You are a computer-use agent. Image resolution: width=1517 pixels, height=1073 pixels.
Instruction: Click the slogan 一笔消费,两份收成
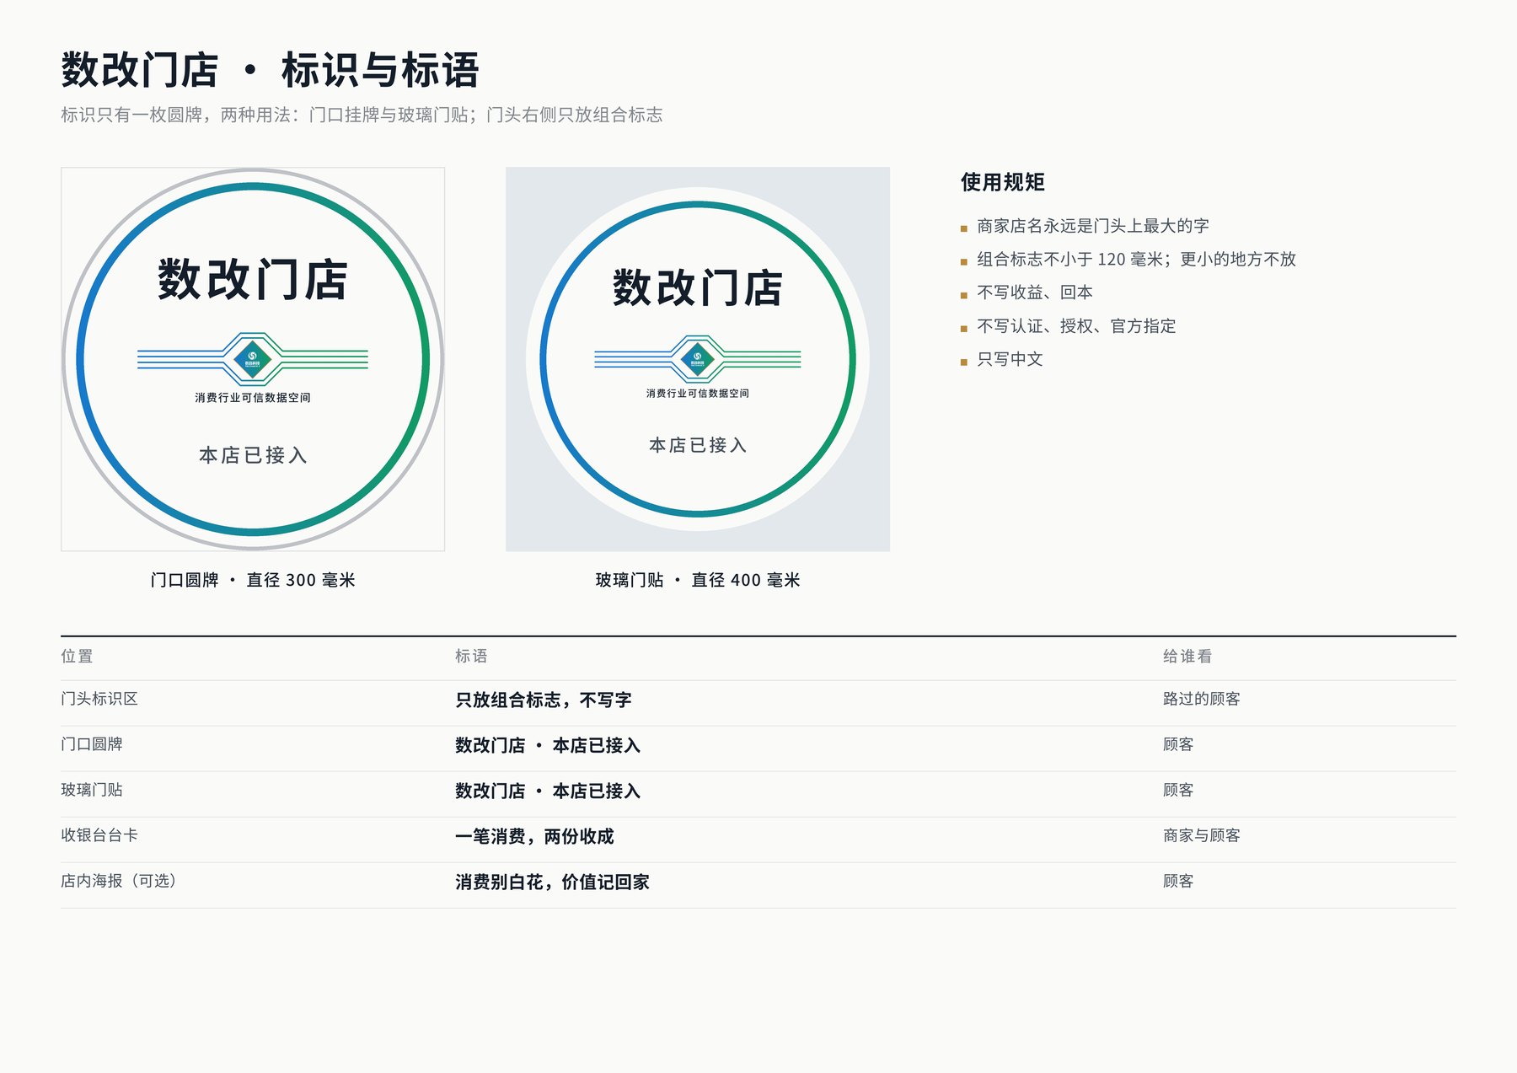point(534,836)
